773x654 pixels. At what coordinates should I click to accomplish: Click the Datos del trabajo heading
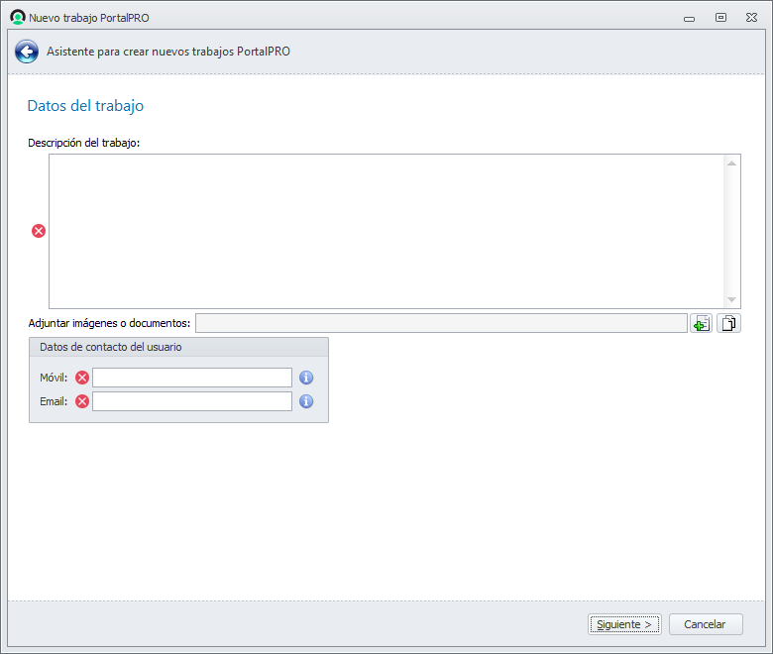(85, 106)
